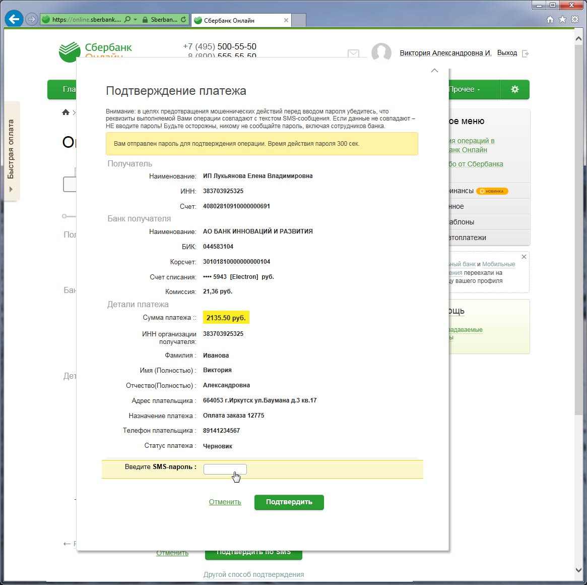Open Другой способ подтверждения link
587x585 pixels.
coord(253,574)
